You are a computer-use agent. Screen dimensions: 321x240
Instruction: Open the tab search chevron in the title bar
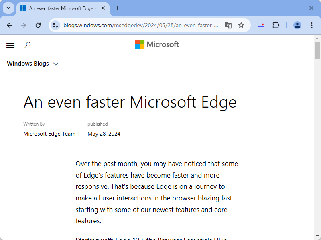[x=8, y=8]
